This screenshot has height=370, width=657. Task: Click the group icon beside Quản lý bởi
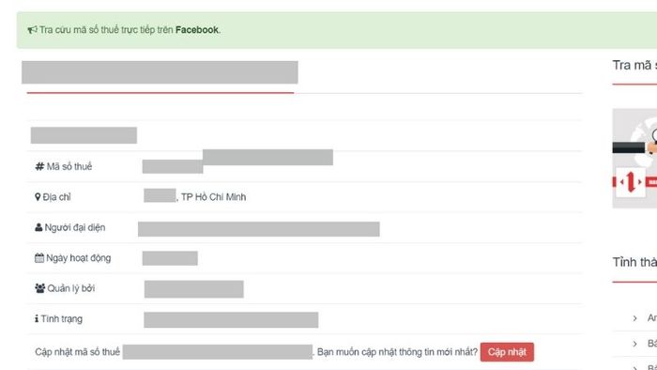pyautogui.click(x=39, y=288)
